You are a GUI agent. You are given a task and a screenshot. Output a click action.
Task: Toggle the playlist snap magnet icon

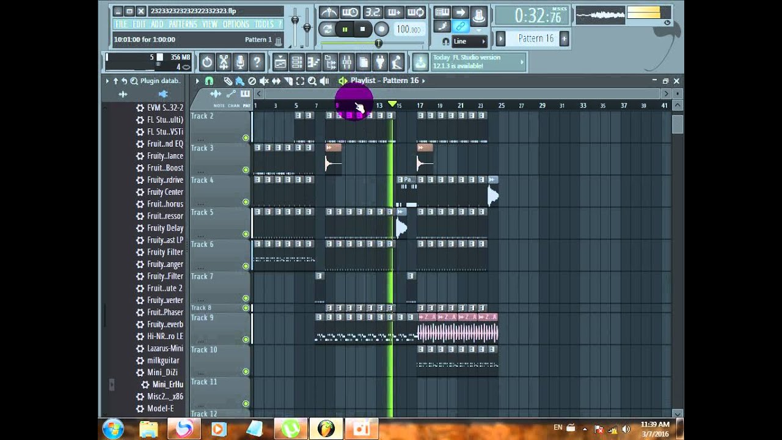point(209,81)
